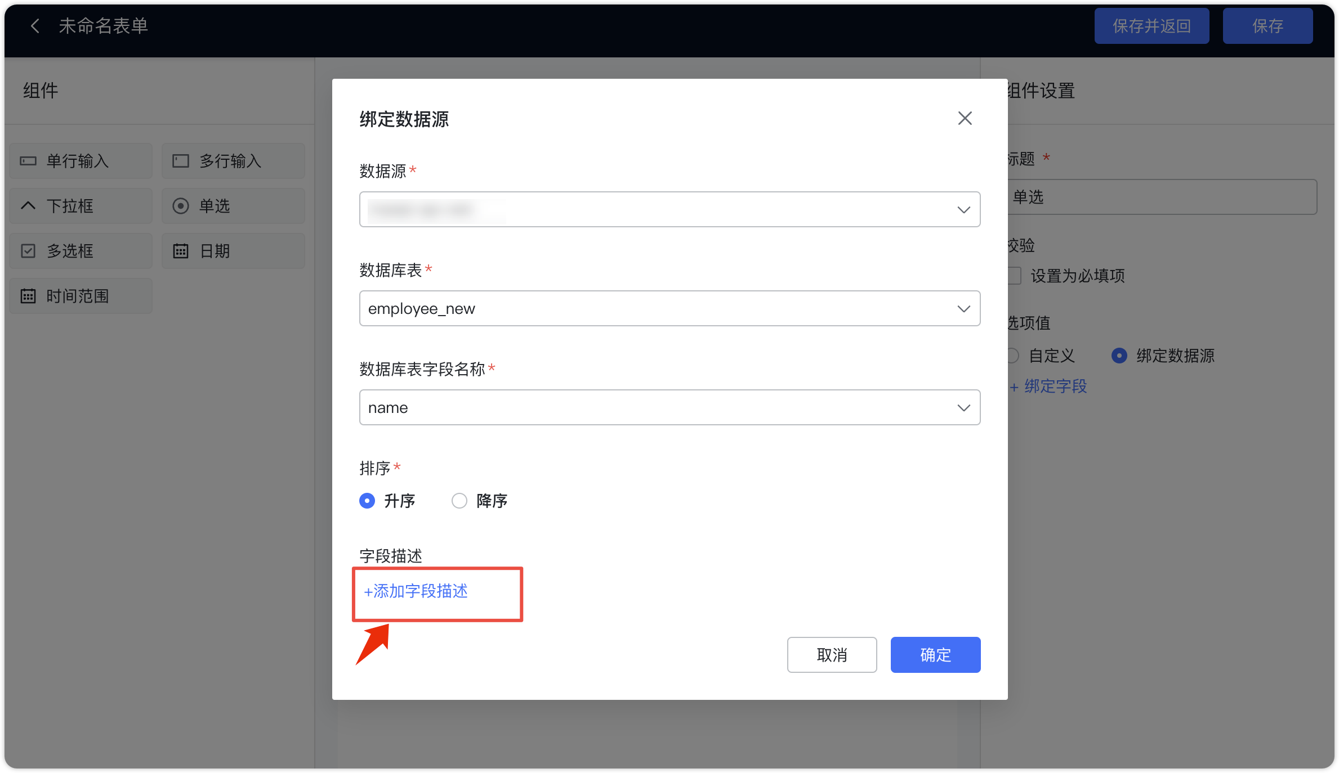Click the 升序 label text
The height and width of the screenshot is (773, 1339).
pyautogui.click(x=400, y=501)
